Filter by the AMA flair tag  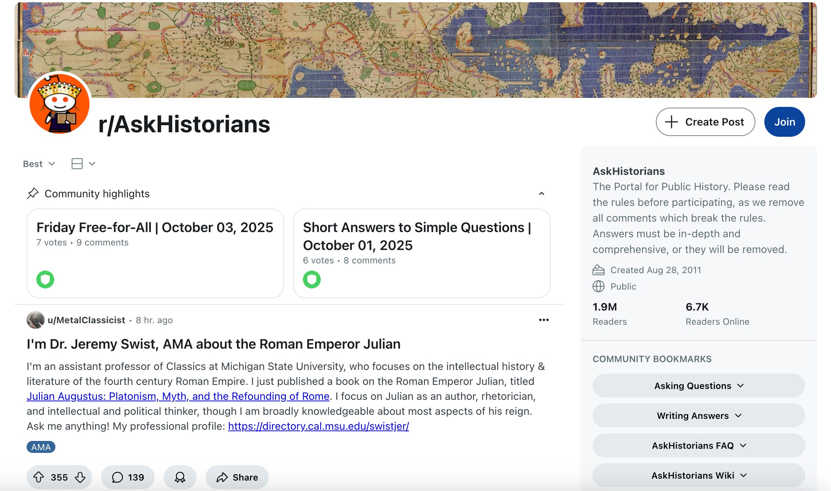pos(41,447)
